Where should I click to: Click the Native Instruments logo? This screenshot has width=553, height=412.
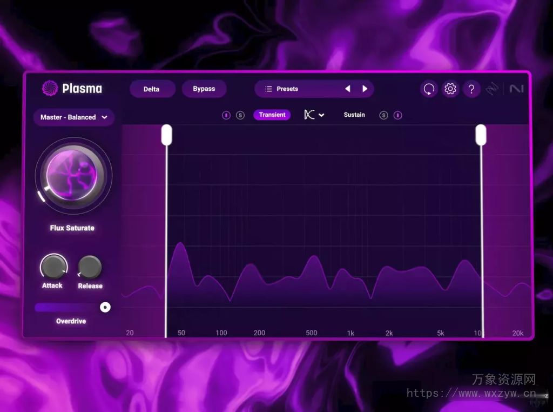click(x=517, y=89)
